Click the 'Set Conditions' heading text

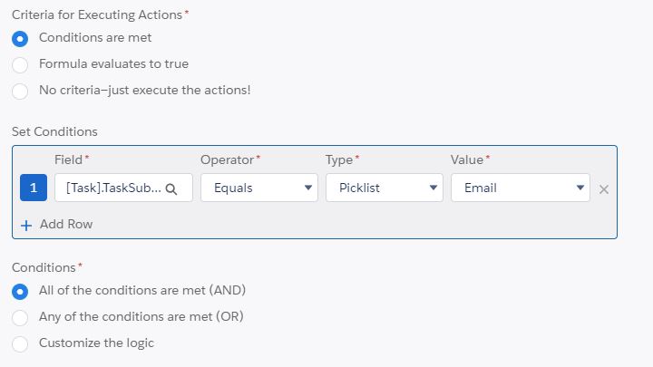point(54,132)
